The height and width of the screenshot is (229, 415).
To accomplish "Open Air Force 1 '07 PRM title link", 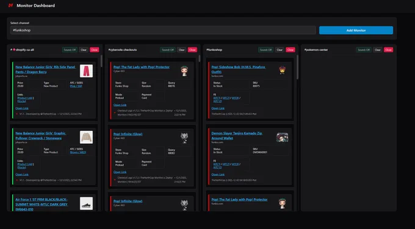I will pyautogui.click(x=41, y=204).
